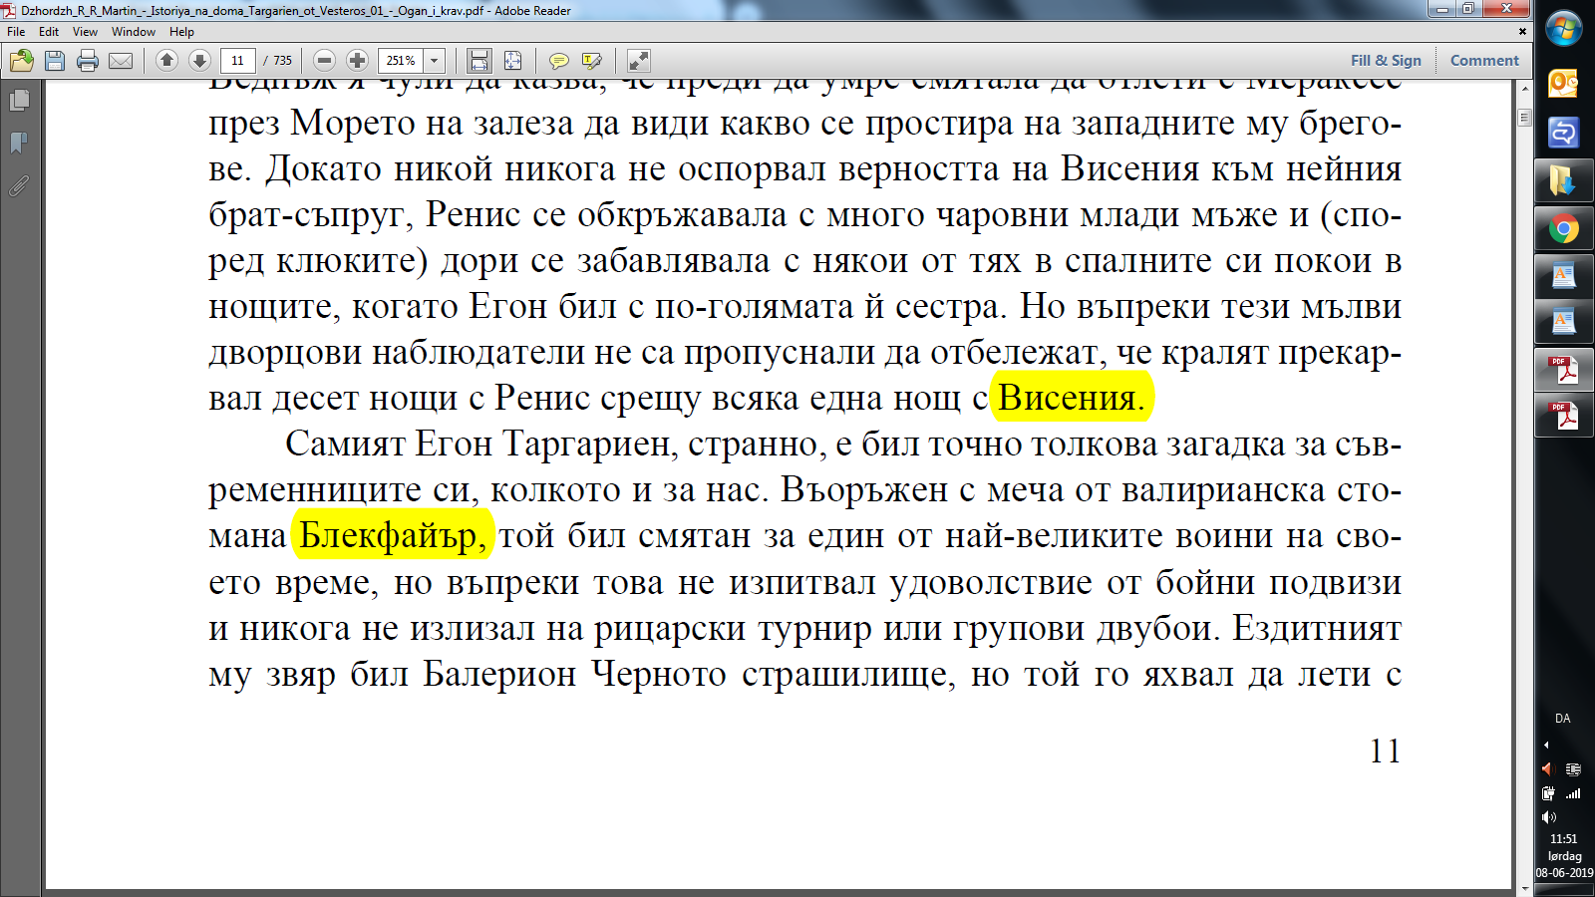1595x897 pixels.
Task: Go to the previous page with up arrow
Action: 166,61
